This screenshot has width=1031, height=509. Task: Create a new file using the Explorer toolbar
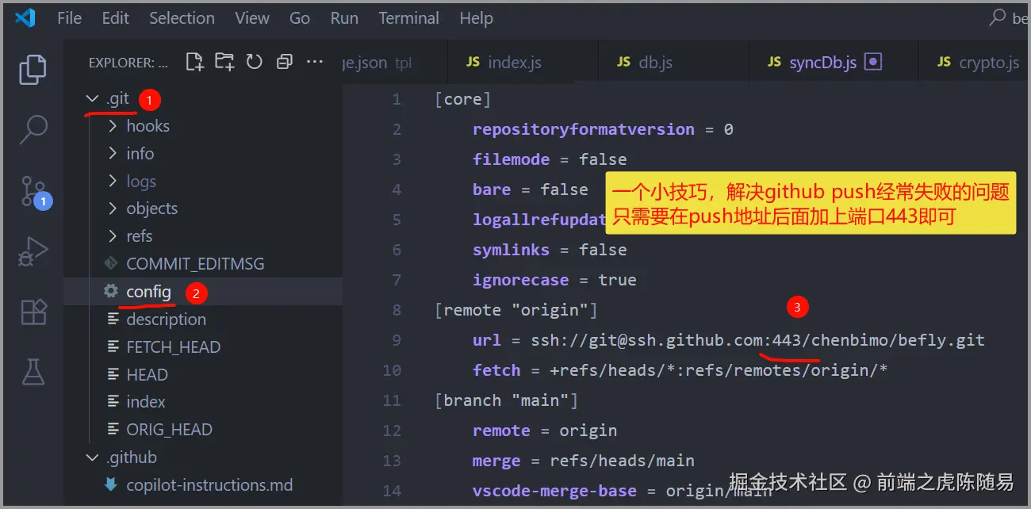pyautogui.click(x=194, y=61)
